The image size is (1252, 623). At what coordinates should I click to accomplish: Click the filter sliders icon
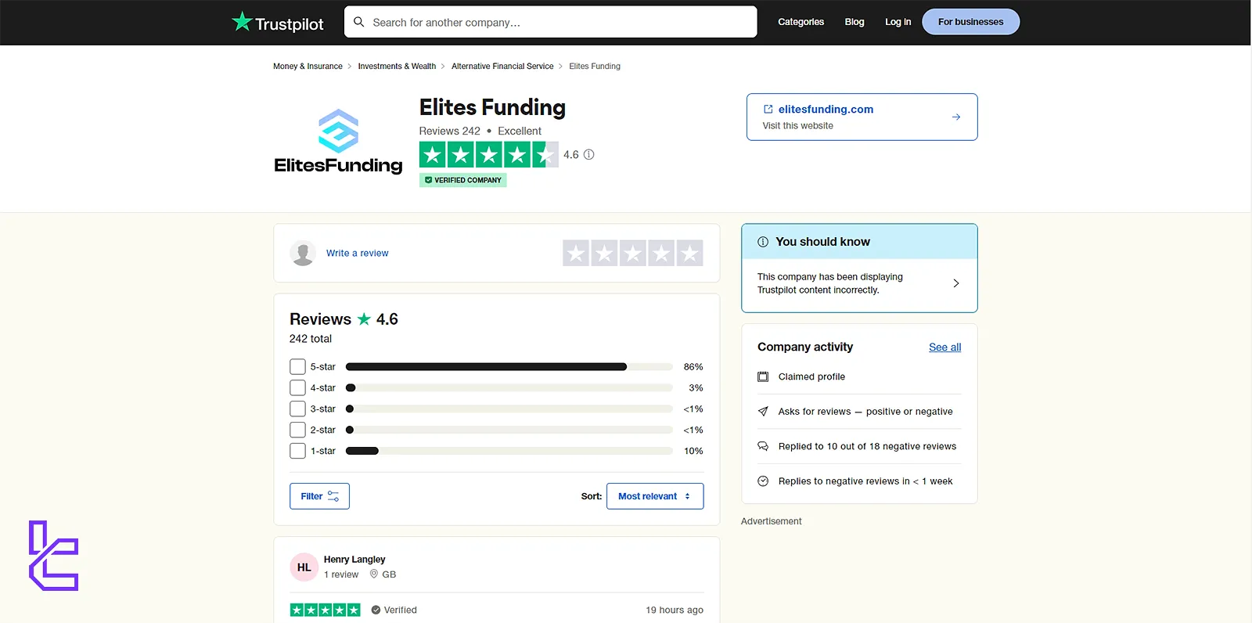(333, 496)
